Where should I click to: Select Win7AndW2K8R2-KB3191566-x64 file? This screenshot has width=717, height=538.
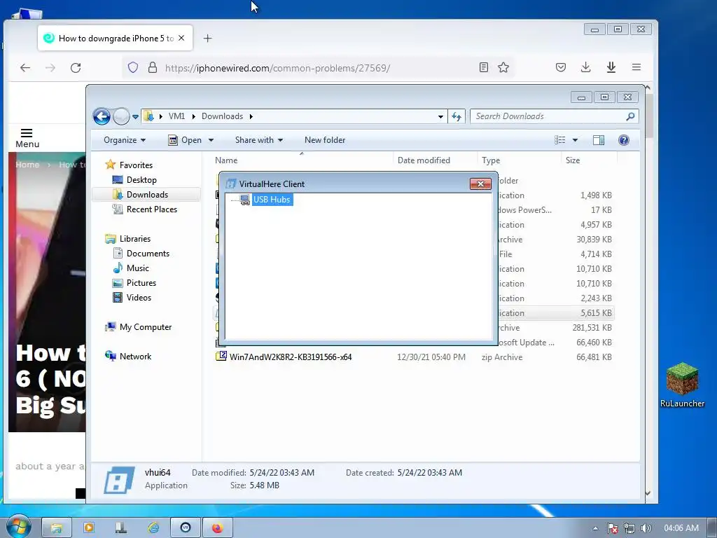[x=291, y=357]
